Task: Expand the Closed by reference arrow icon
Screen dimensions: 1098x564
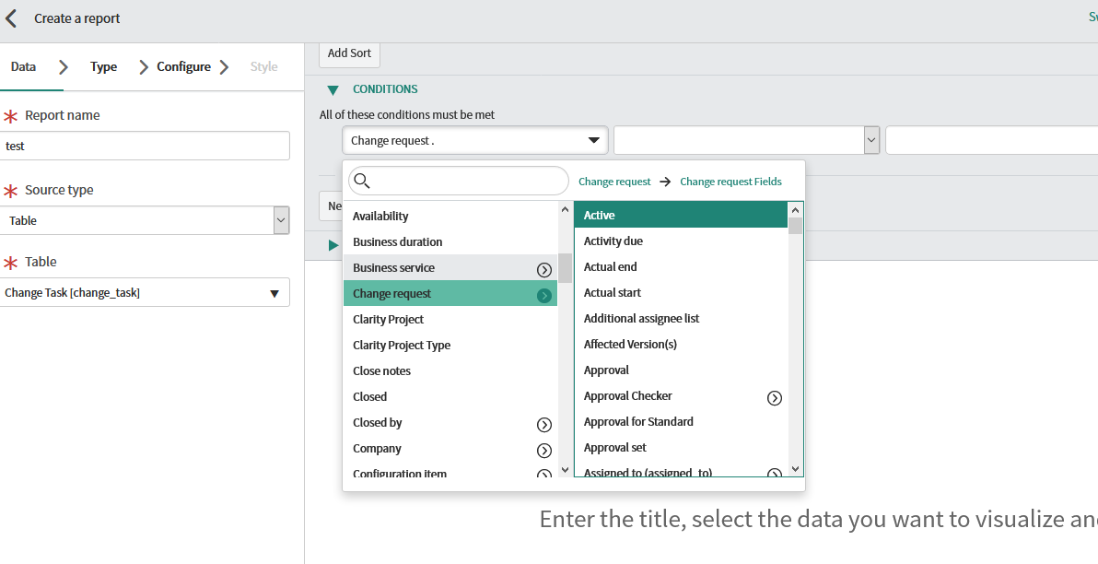Action: point(543,424)
